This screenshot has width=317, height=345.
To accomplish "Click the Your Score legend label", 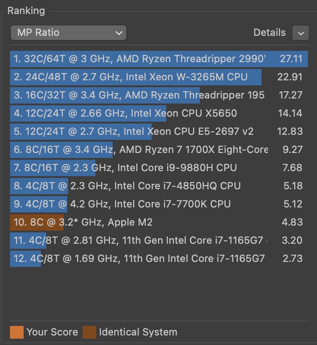I will 52,332.
